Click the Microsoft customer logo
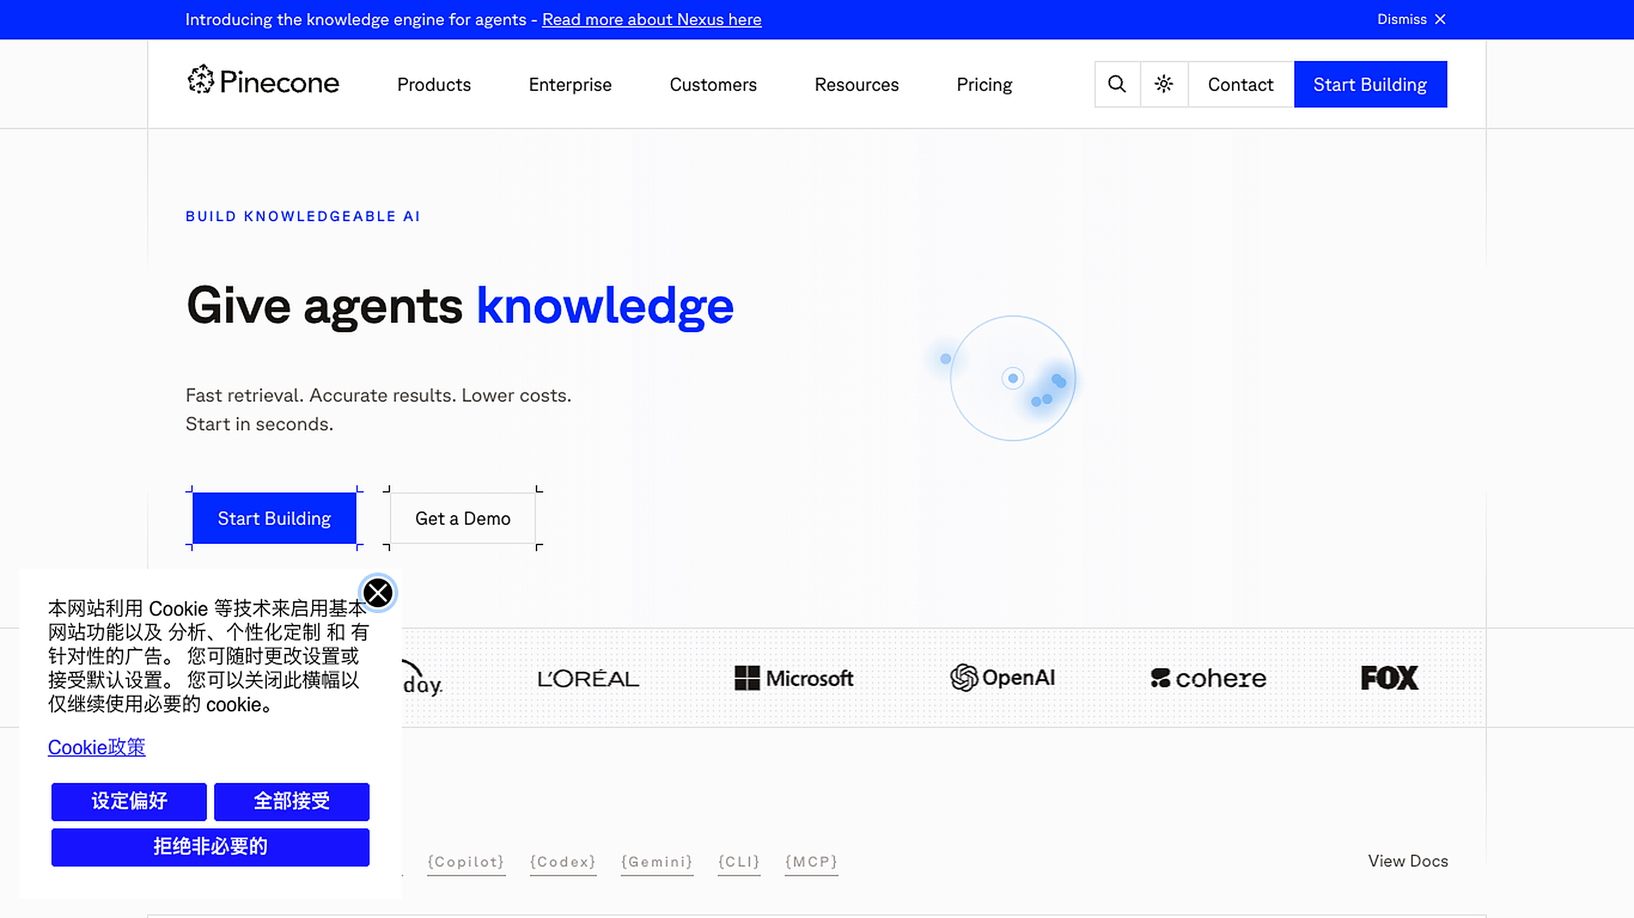Screen dimensions: 1634x918 pos(794,678)
